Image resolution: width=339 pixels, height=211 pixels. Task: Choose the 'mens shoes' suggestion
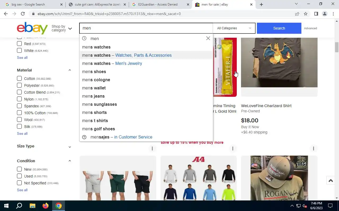click(x=146, y=71)
